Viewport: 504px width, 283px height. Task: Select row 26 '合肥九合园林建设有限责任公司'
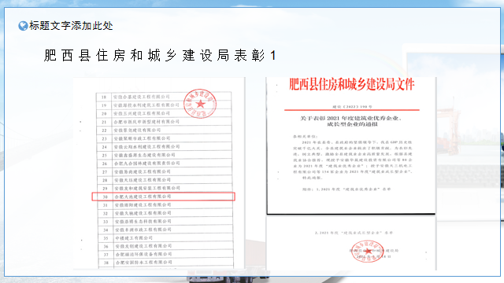click(x=165, y=164)
